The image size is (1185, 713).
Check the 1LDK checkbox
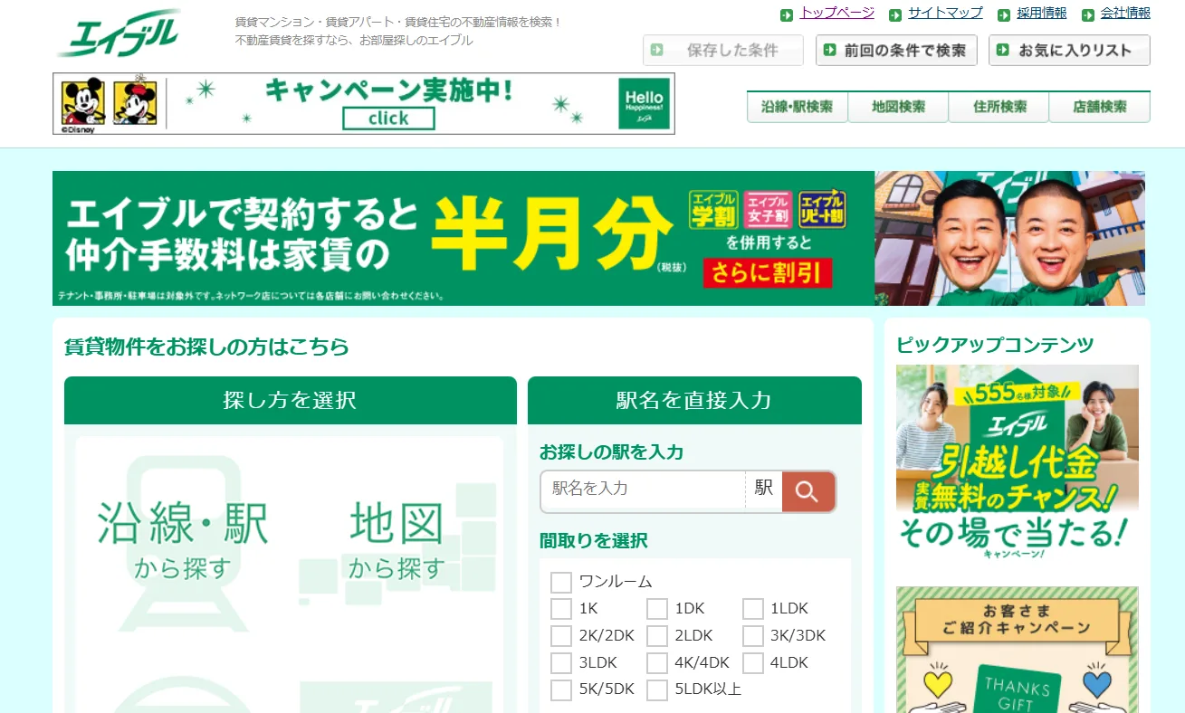click(753, 609)
